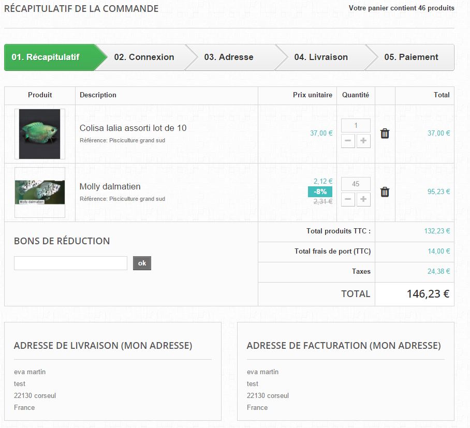Click the Produit column header
Screen dimensions: 470x428
coord(40,95)
